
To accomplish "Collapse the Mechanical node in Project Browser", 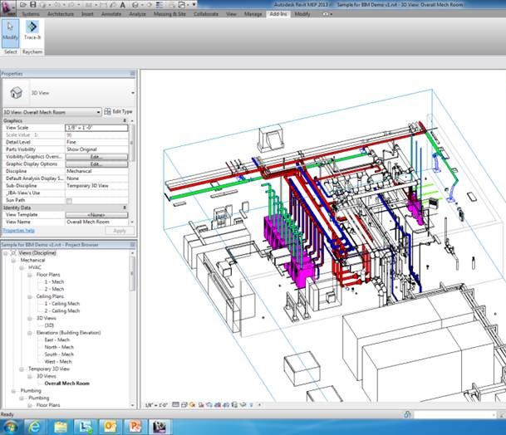I will tap(13, 261).
